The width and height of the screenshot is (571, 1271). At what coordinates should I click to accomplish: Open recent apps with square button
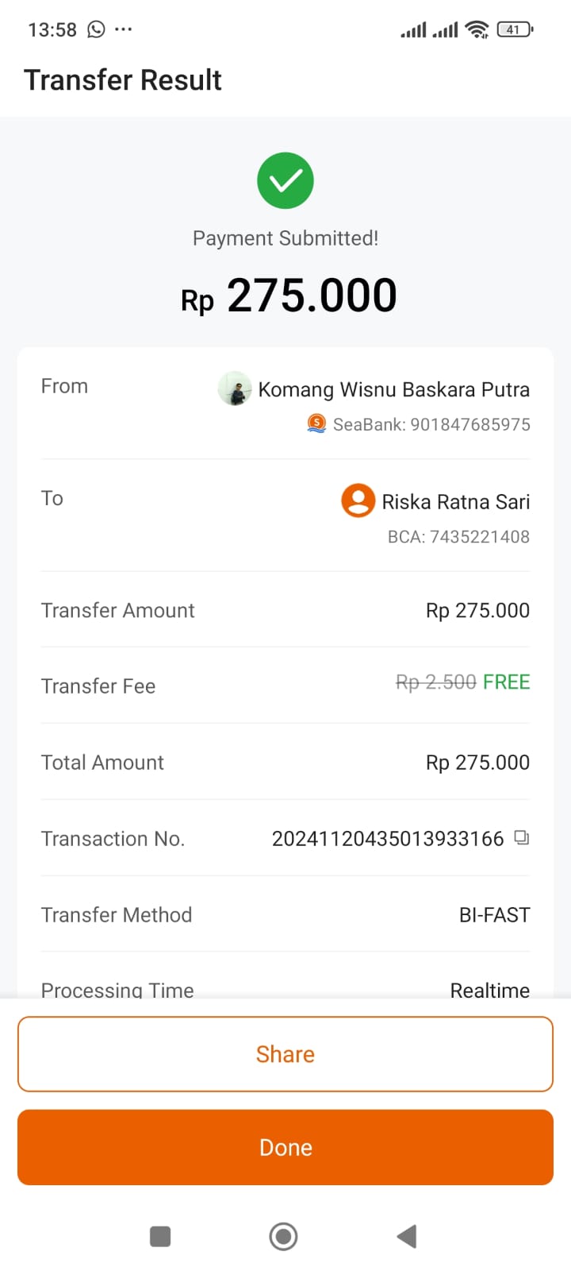point(160,1236)
